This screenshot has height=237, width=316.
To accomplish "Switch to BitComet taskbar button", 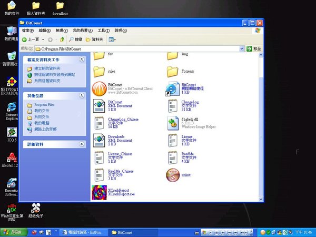I will (133, 233).
